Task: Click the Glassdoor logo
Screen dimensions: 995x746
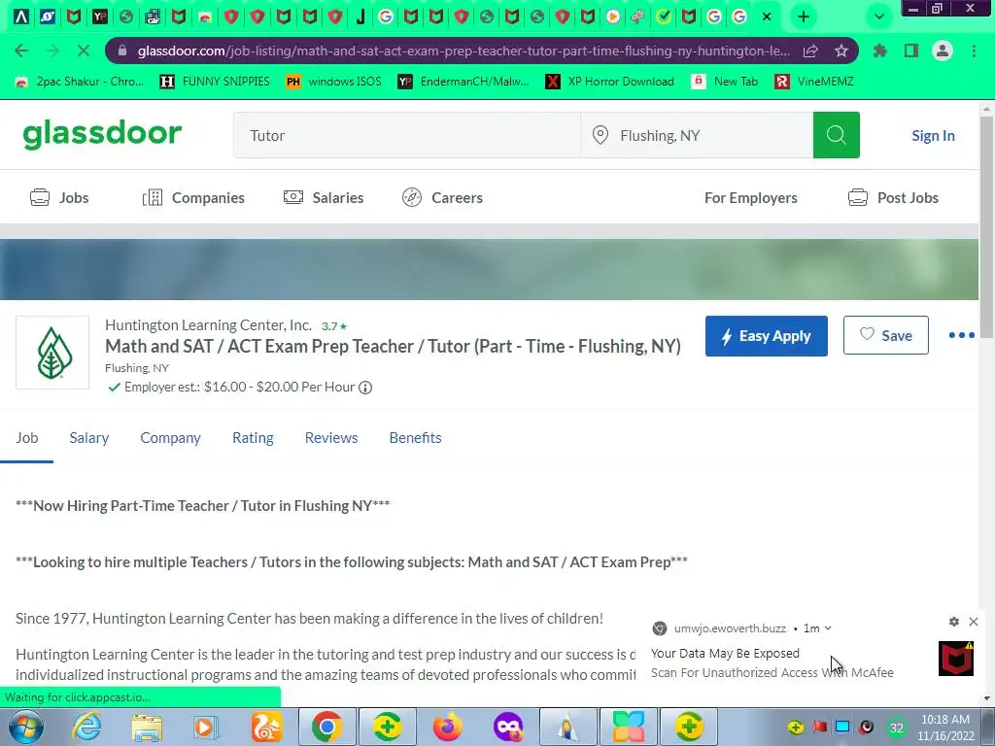Action: [x=102, y=134]
